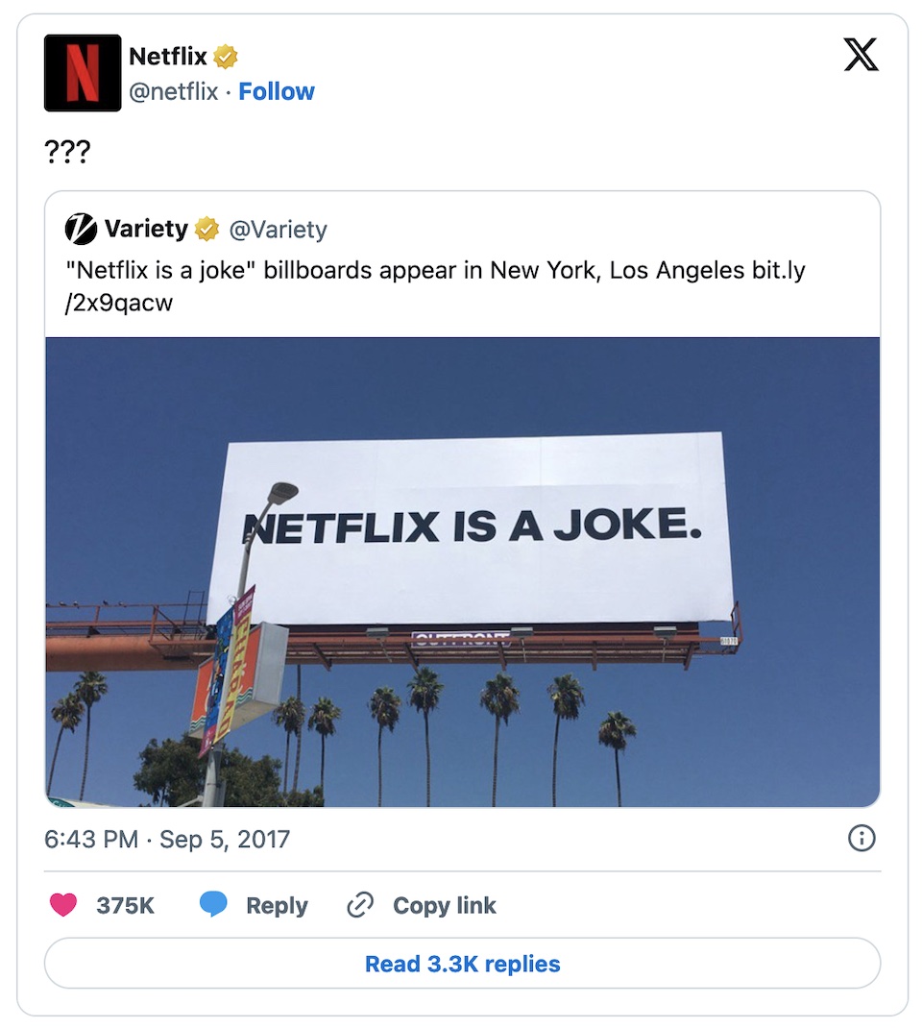The height and width of the screenshot is (1028, 922).
Task: Read 3.3K replies button
Action: click(x=462, y=964)
